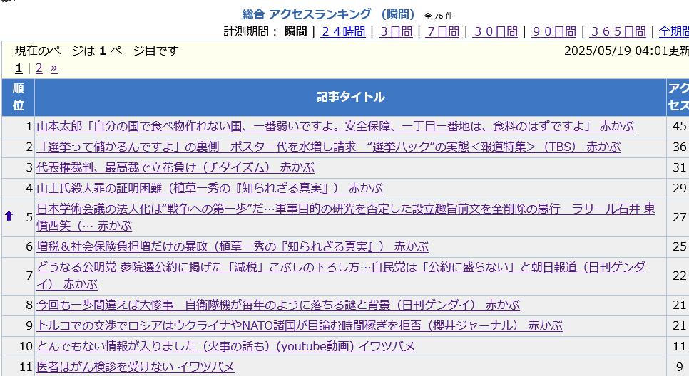Screen dimensions: 689x376
Task: Click the » next page link
Action: (54, 68)
